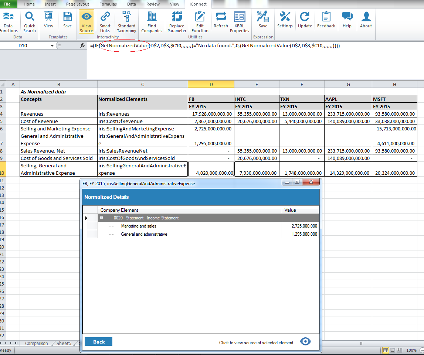Select row 10 header
Screen dimensions: 424x355
click(x=2, y=169)
